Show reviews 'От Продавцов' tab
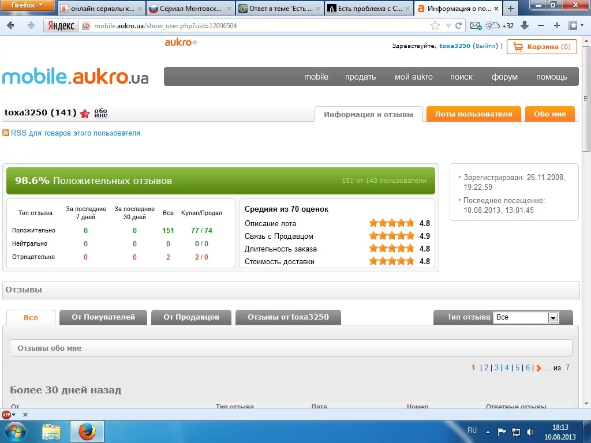 pyautogui.click(x=191, y=317)
